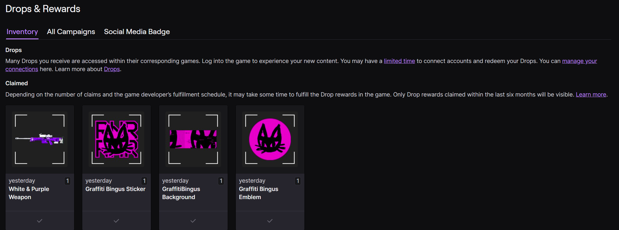This screenshot has height=230, width=619.
Task: Click the count badge on White & Purple Weapon
Action: [x=67, y=181]
